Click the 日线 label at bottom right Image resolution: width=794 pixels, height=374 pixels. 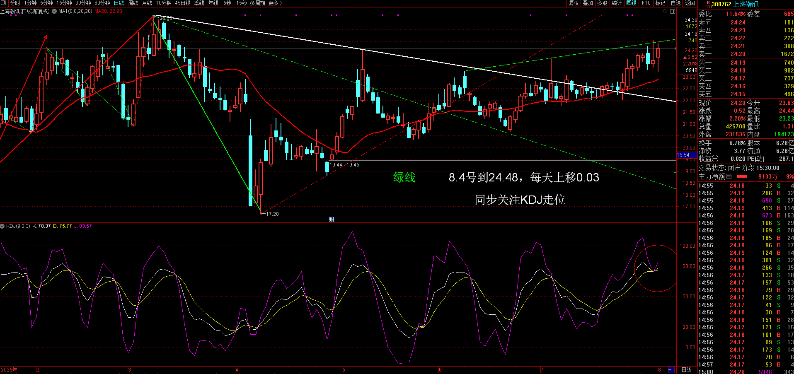(687, 369)
